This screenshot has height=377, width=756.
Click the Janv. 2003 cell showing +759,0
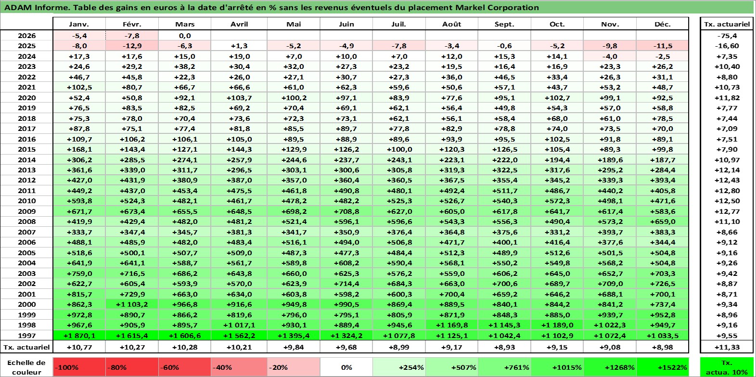(79, 273)
